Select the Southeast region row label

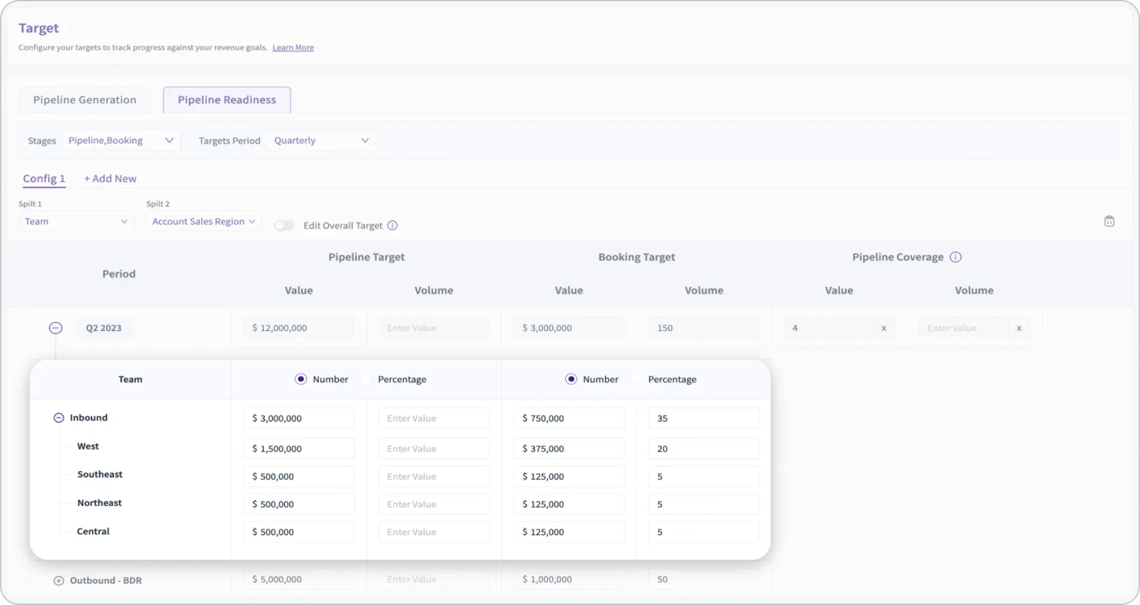click(x=100, y=474)
